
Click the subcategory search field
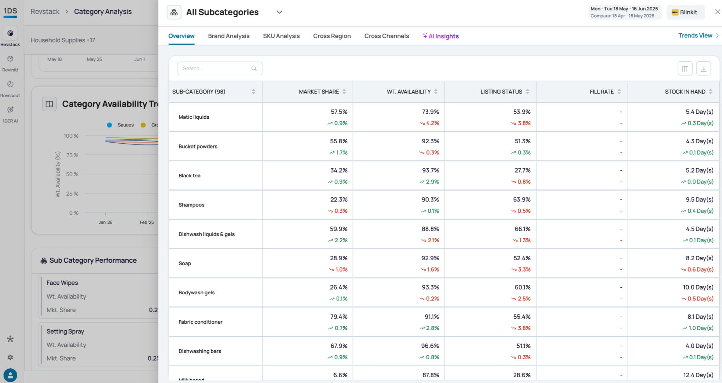pyautogui.click(x=220, y=69)
